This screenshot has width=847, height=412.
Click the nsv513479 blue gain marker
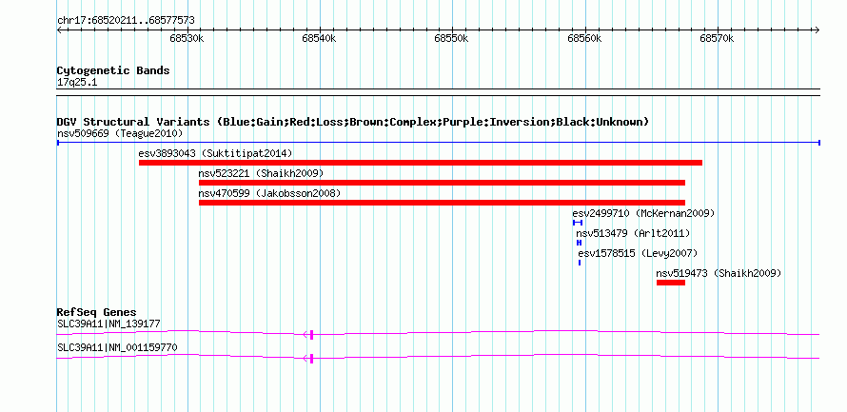point(579,243)
